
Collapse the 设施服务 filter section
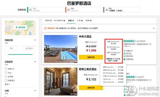point(35,62)
